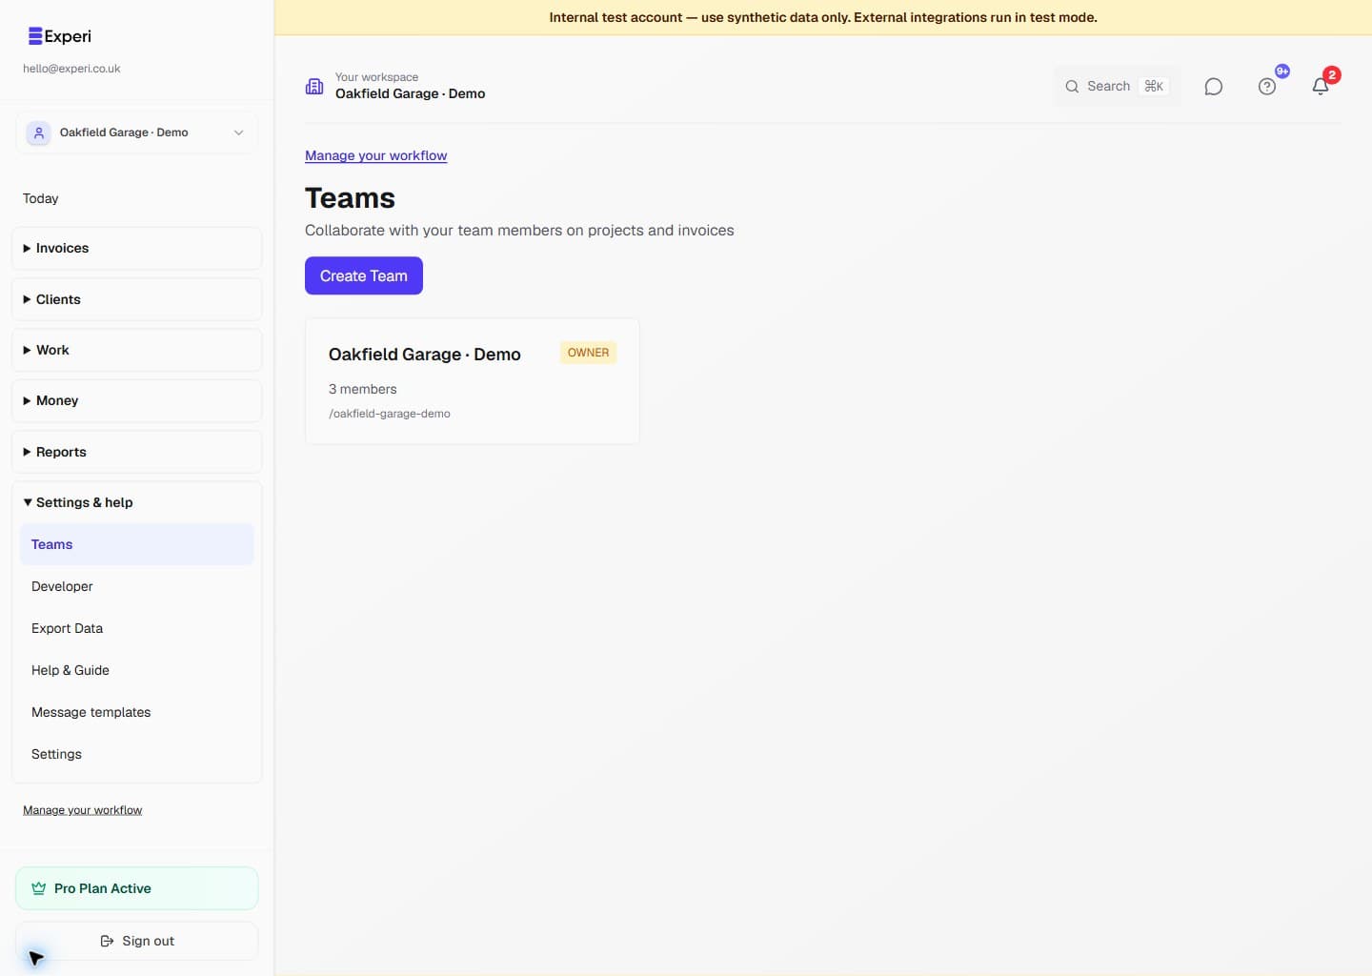Click the 3 members text

click(362, 389)
